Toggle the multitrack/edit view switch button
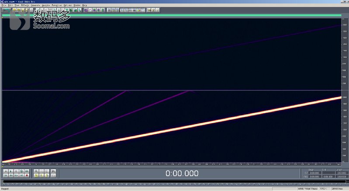Screen dimensions: 349x191 tap(6, 10)
